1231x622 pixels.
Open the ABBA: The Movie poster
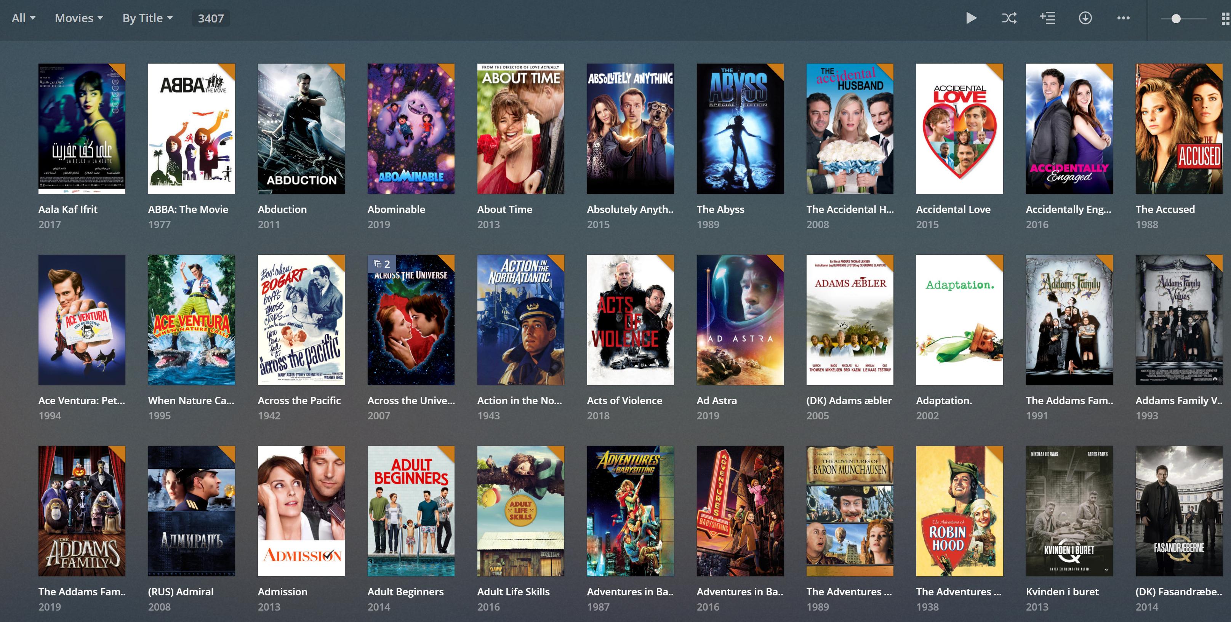click(191, 128)
